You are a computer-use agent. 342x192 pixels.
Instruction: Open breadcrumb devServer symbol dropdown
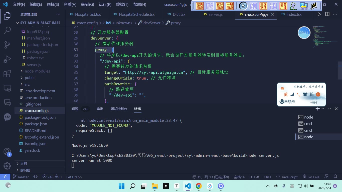click(x=149, y=23)
